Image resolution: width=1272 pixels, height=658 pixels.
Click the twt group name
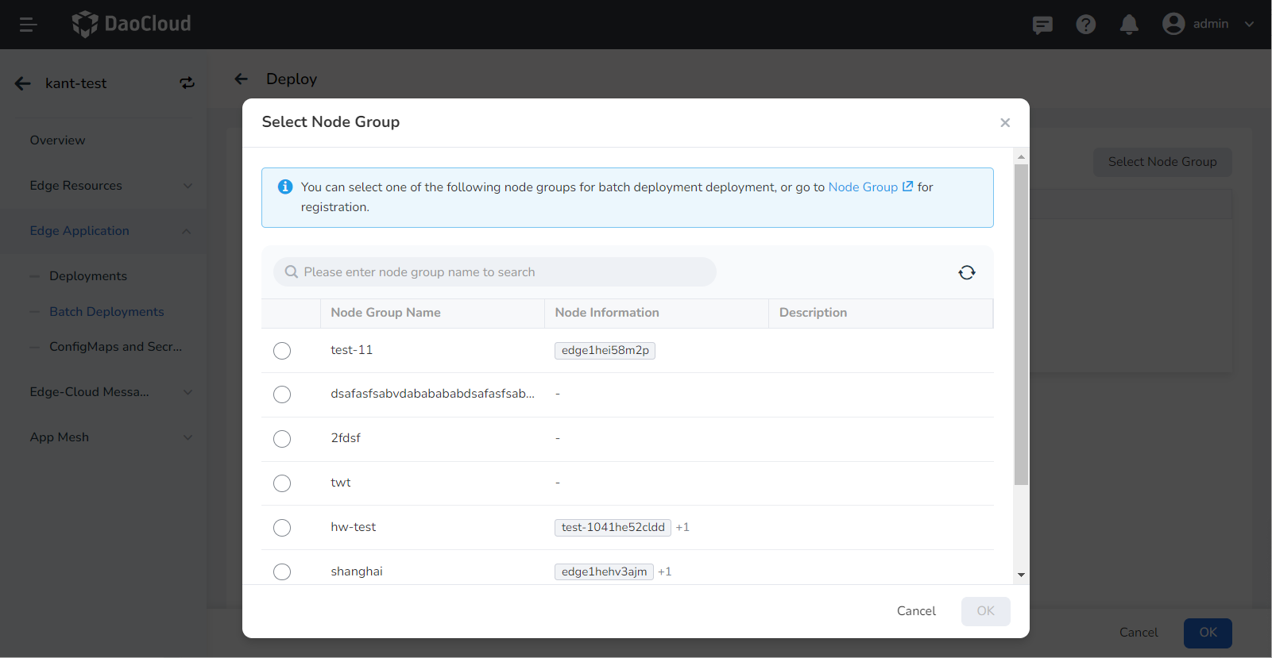[x=340, y=483]
